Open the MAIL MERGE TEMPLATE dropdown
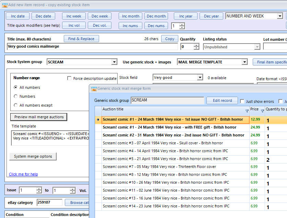 pos(244,62)
